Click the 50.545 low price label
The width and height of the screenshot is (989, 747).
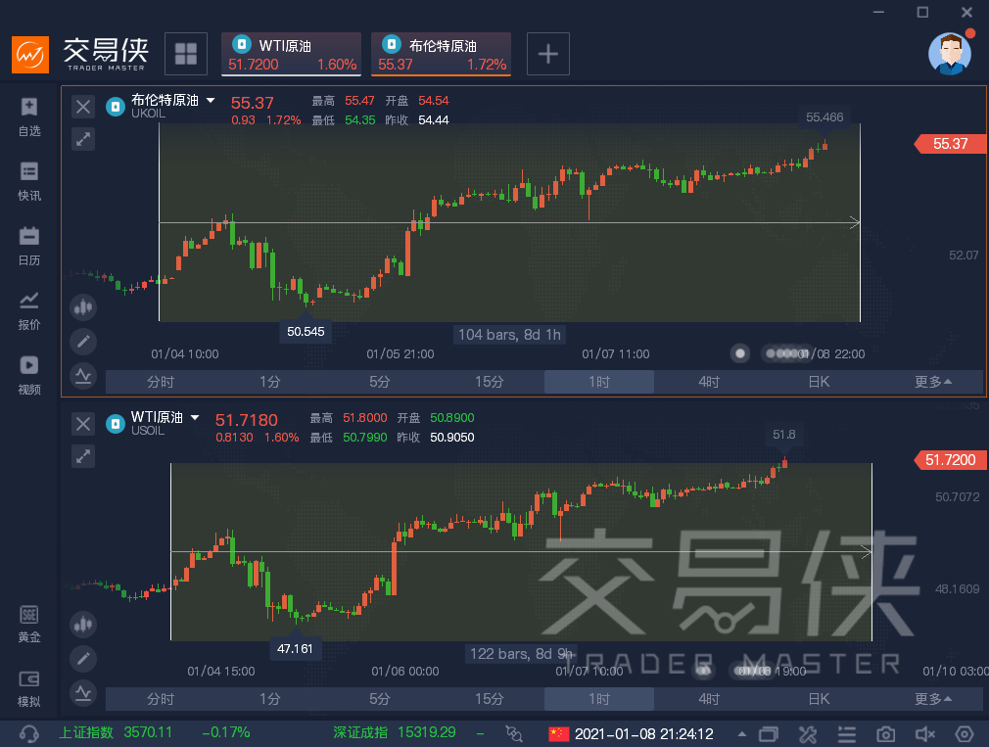(306, 332)
